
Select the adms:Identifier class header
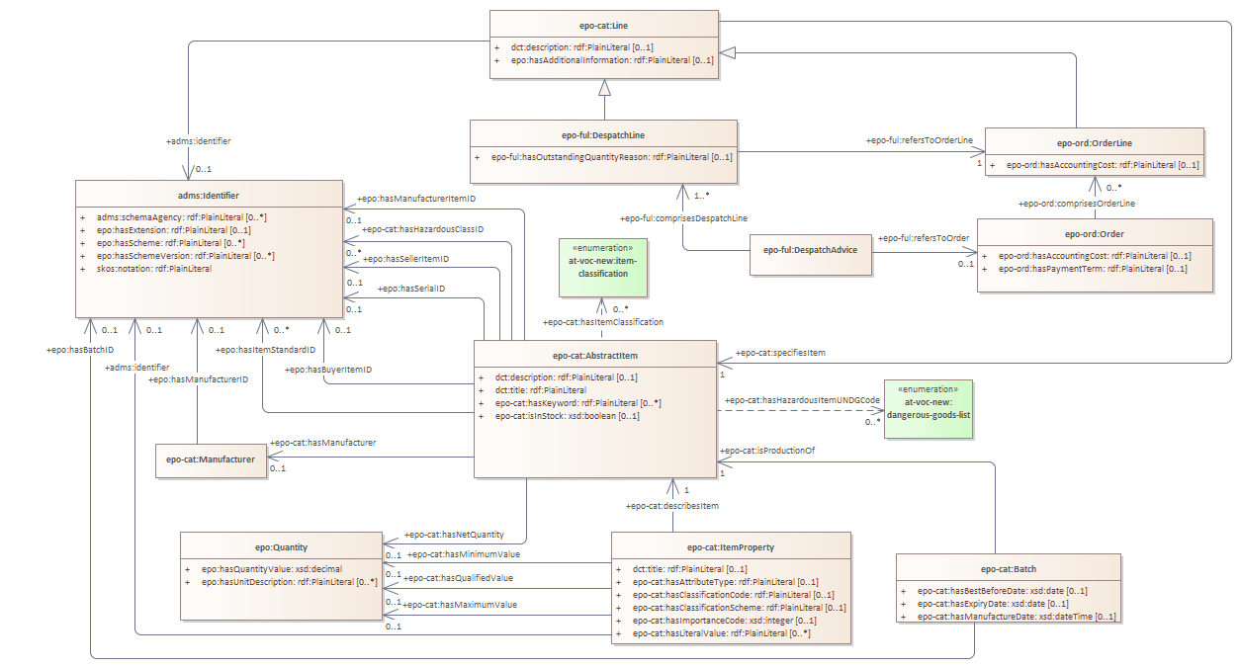coord(209,196)
